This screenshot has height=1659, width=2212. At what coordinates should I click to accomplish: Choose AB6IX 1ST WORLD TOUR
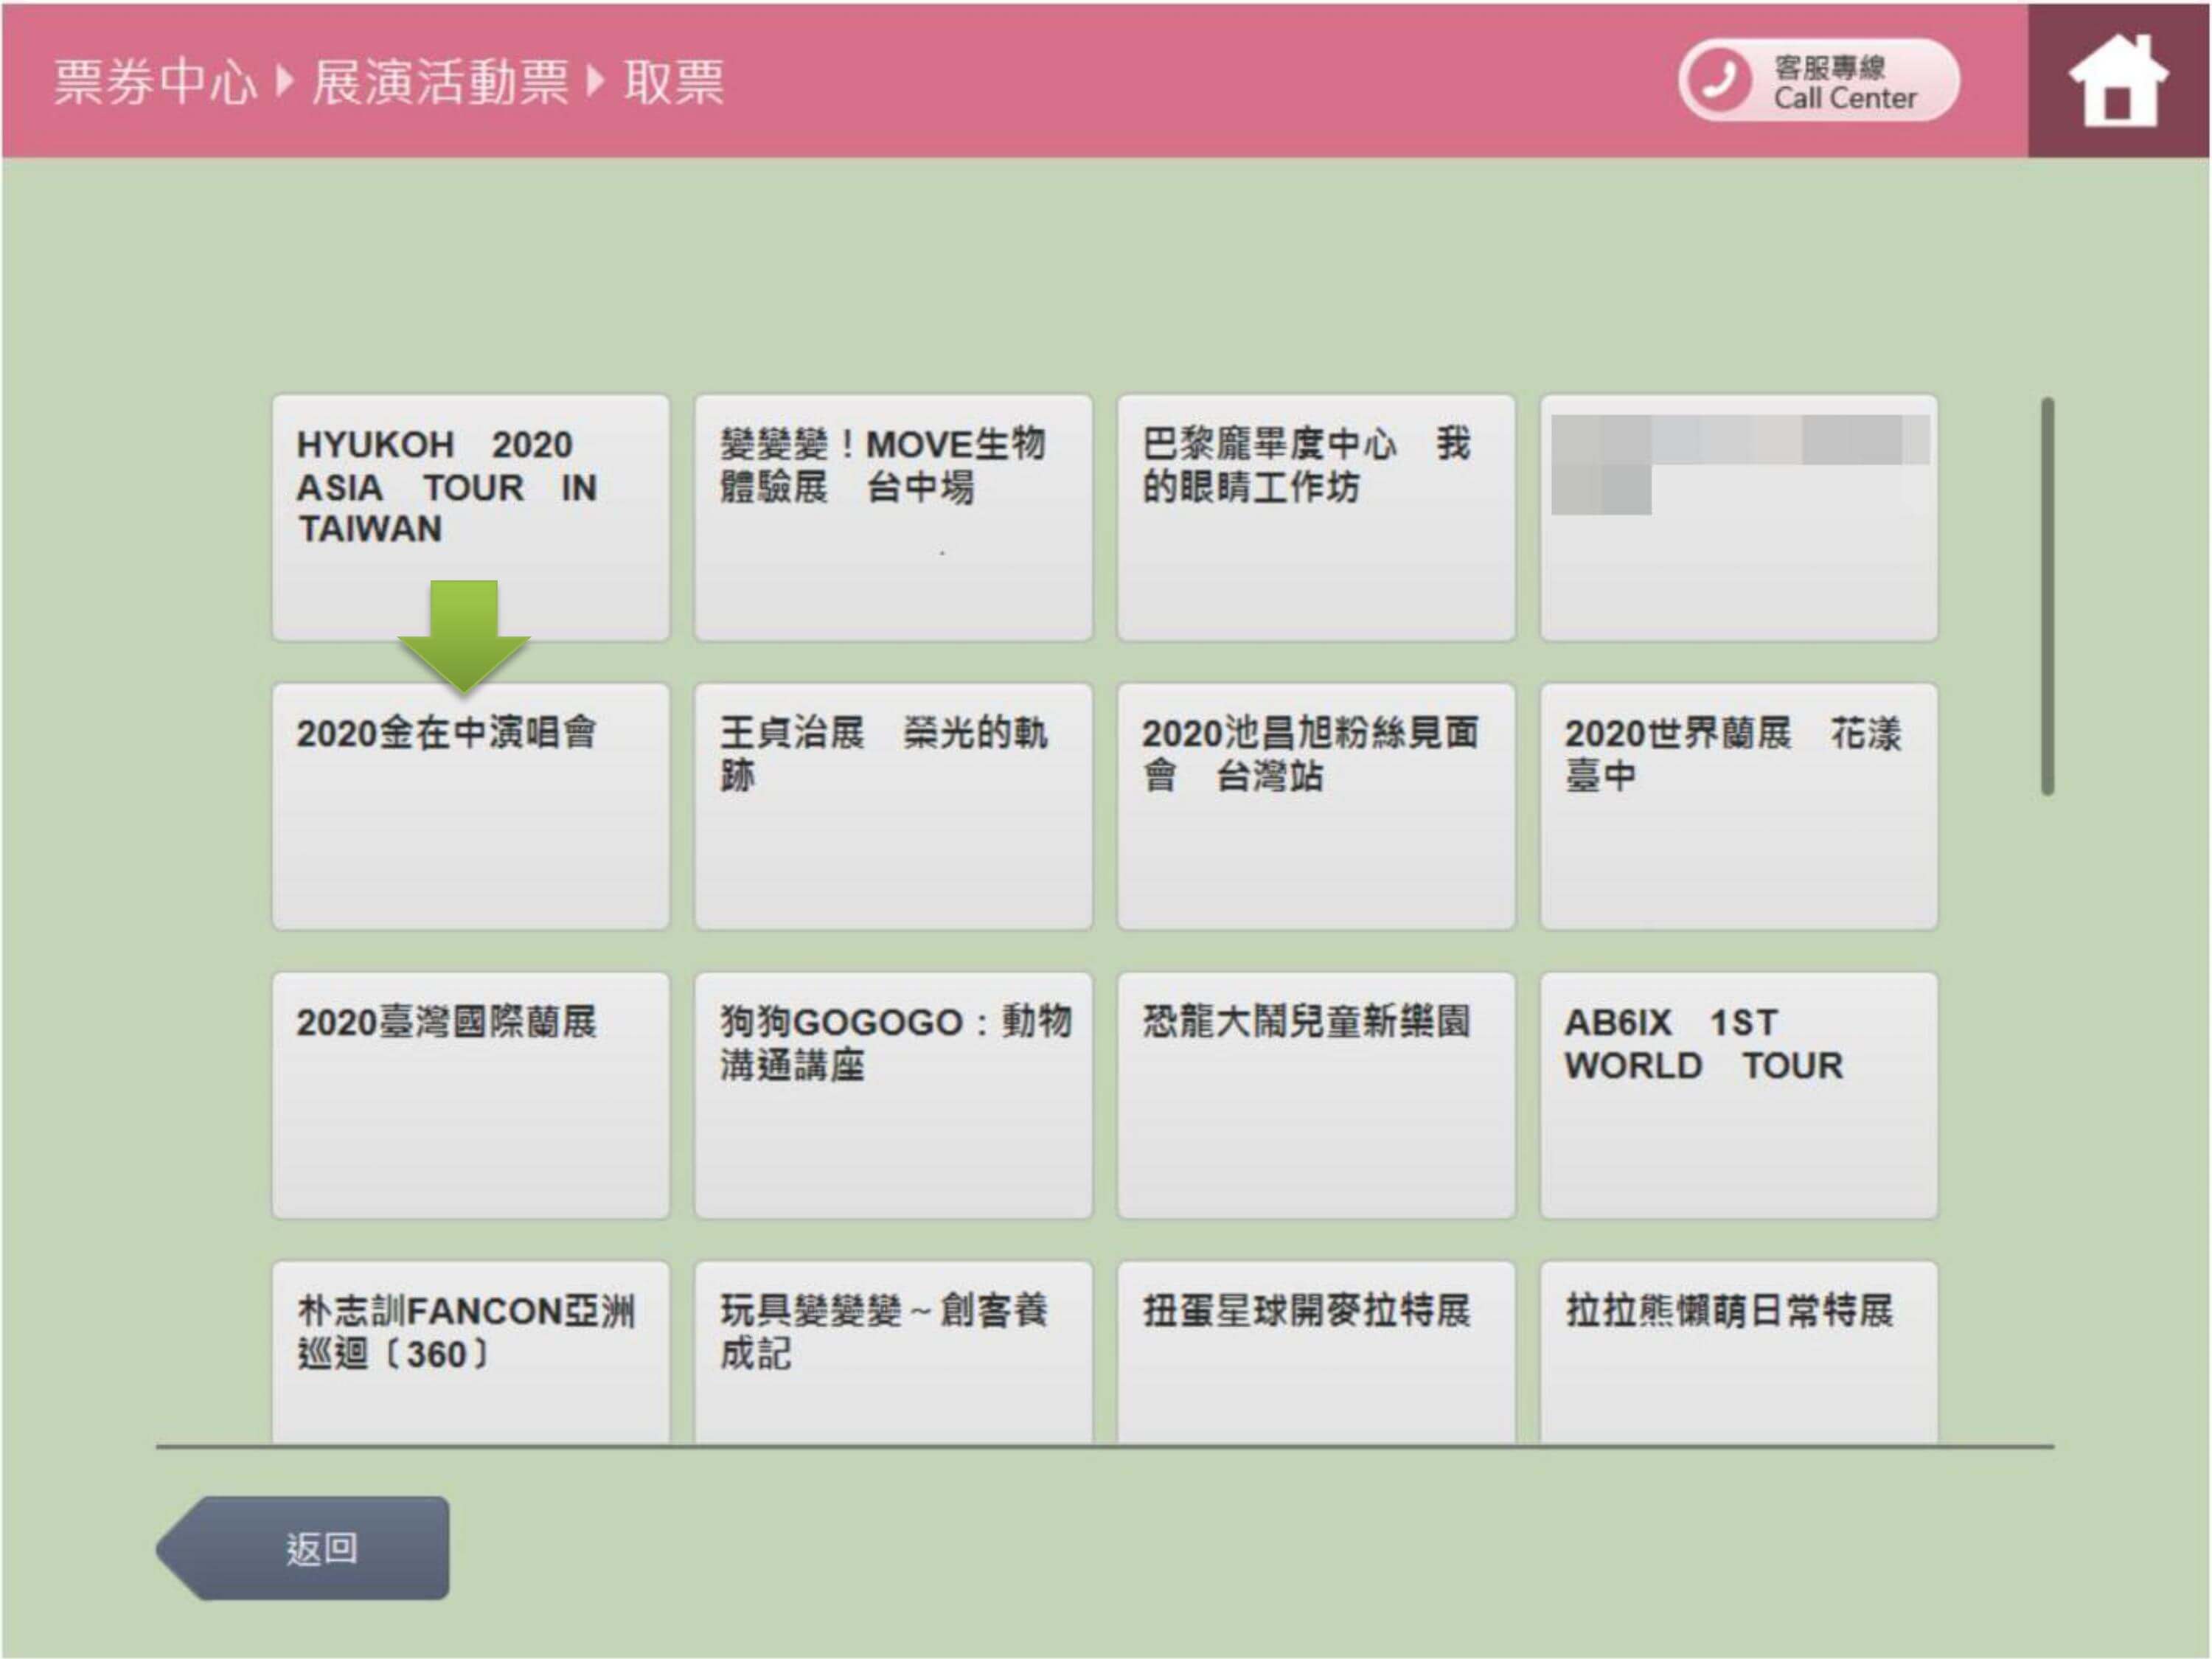click(1738, 1095)
